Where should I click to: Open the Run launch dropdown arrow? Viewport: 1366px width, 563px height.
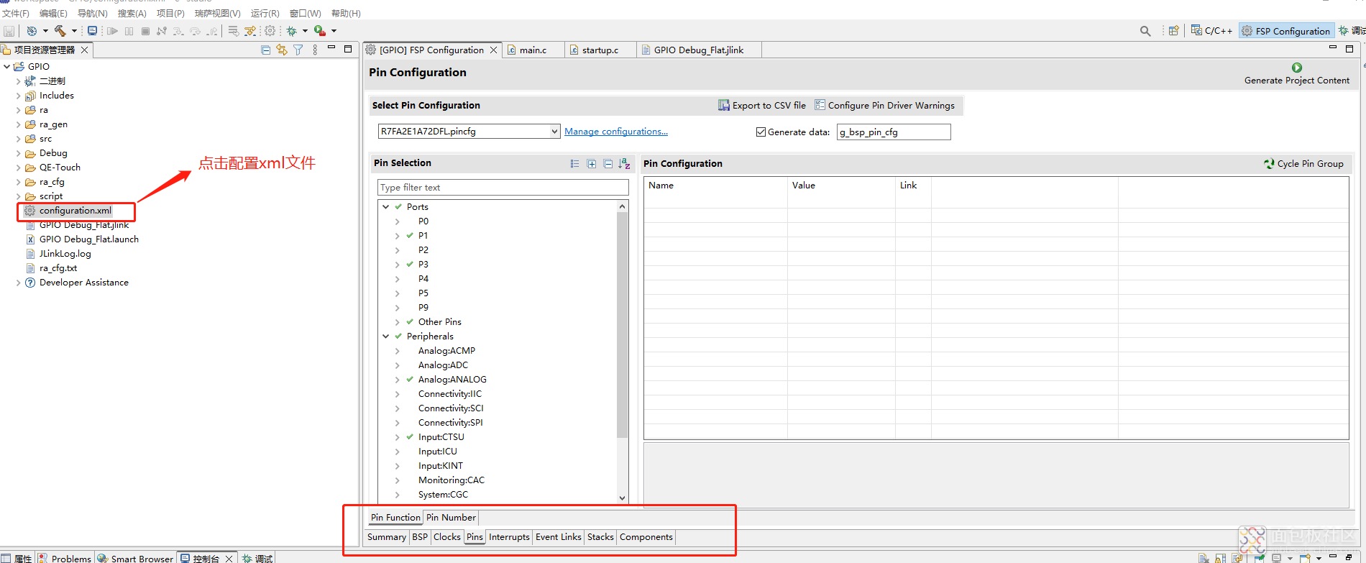click(x=334, y=31)
